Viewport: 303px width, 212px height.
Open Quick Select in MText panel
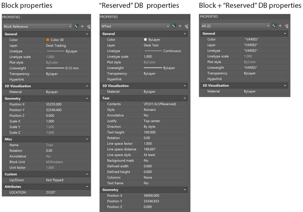(x=186, y=26)
